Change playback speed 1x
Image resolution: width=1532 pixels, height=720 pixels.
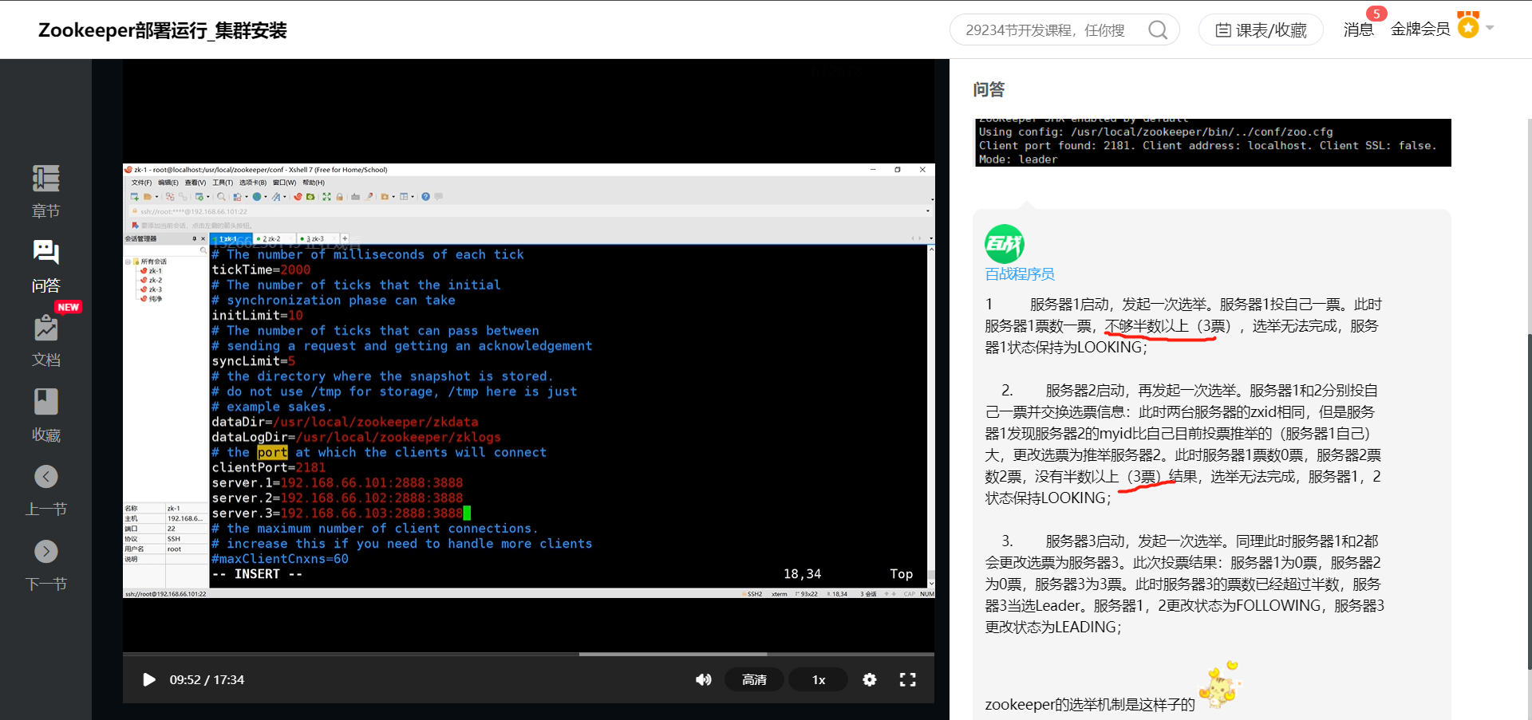819,679
